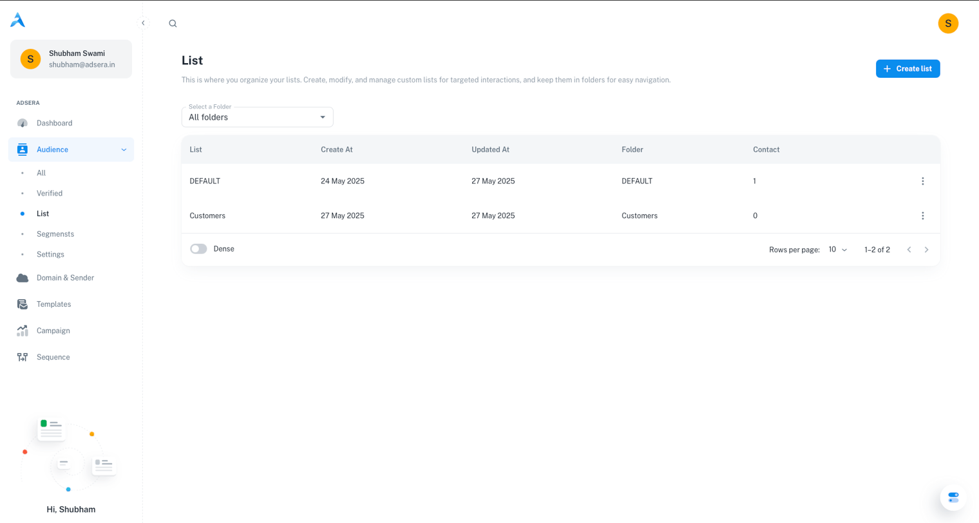Viewport: 979px width, 523px height.
Task: Click the Create list button
Action: pyautogui.click(x=907, y=69)
